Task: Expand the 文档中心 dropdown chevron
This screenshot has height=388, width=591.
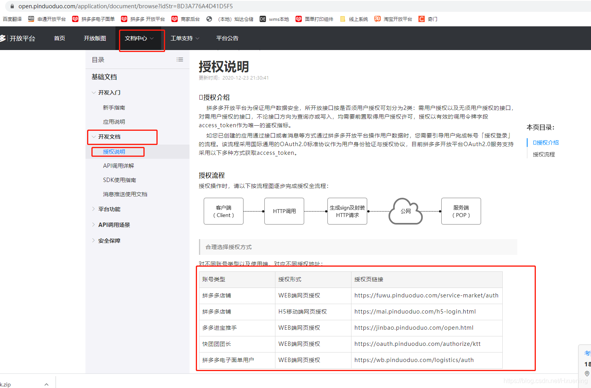Action: coord(152,38)
